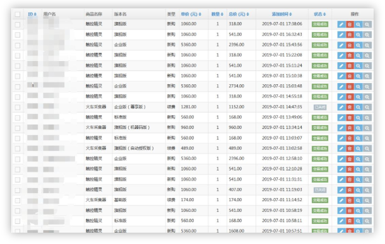Viewport: 385px width, 244px height.
Task: Click gray magnifier icon for 13:03:07 order
Action: (367, 138)
